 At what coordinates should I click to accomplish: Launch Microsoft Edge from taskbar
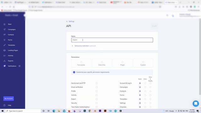54,111
